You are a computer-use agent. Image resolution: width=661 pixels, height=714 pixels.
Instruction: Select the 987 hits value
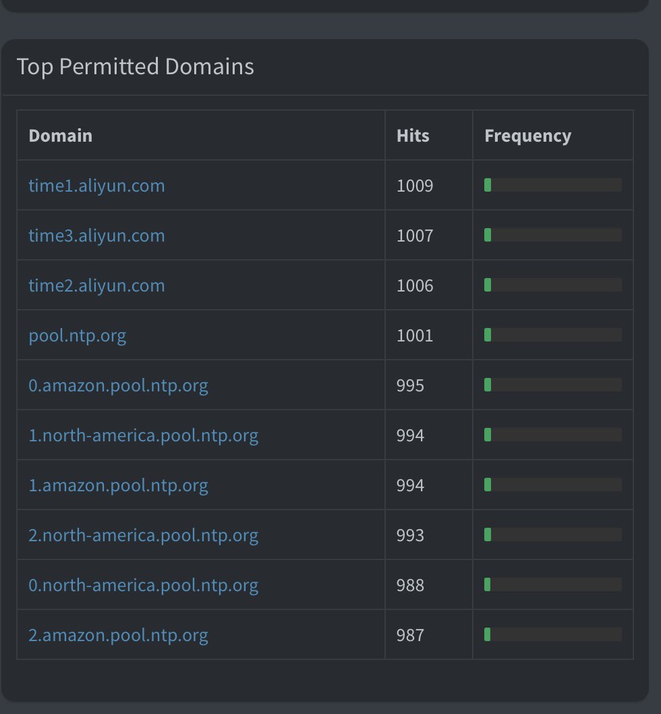[x=410, y=635]
